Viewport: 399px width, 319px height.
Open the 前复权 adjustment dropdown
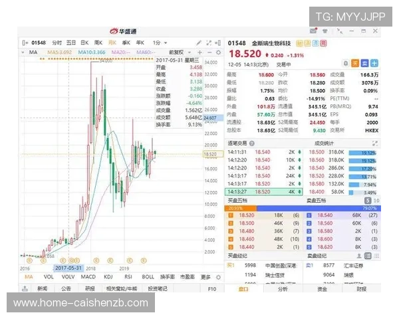coord(180,53)
